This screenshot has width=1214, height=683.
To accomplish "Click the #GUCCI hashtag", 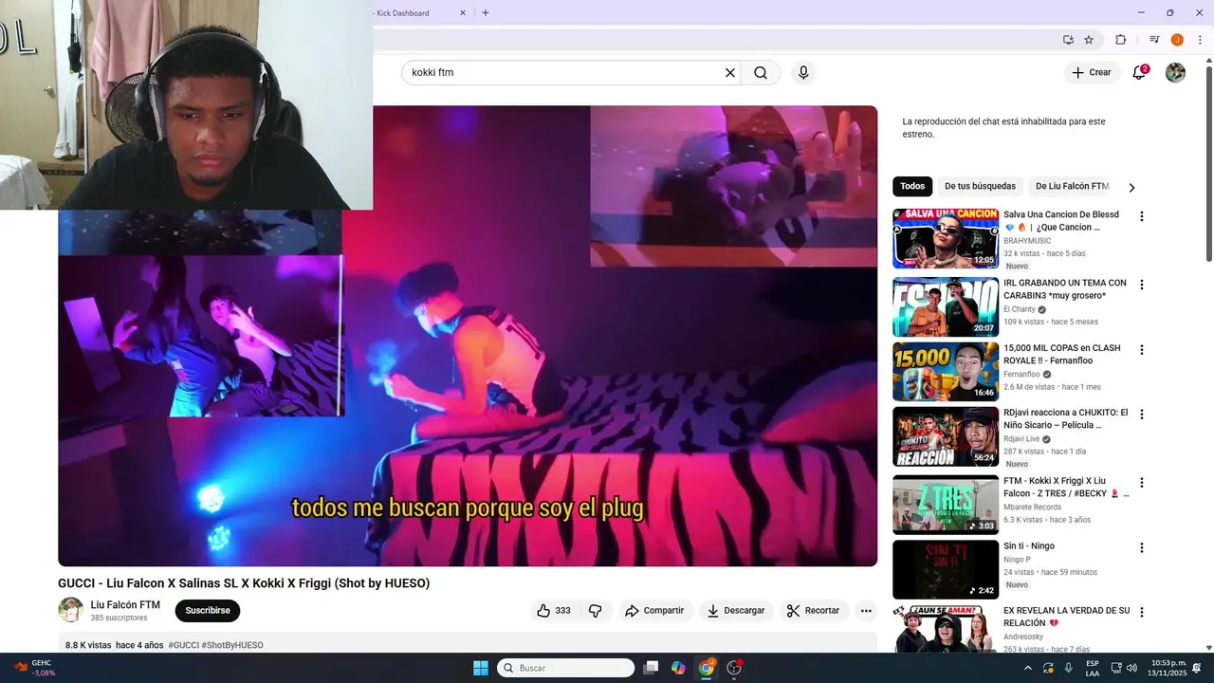I will tap(184, 645).
